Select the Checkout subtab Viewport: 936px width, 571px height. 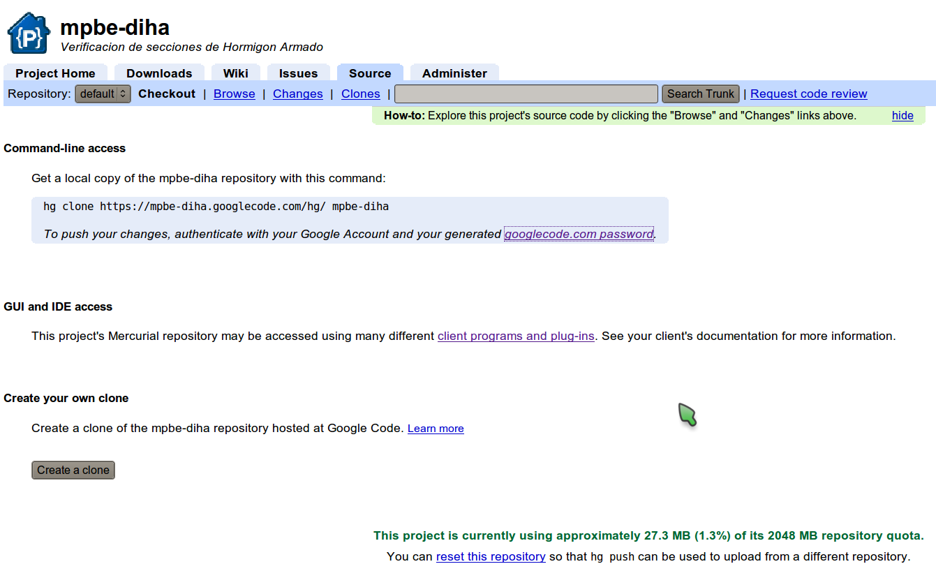click(x=167, y=94)
